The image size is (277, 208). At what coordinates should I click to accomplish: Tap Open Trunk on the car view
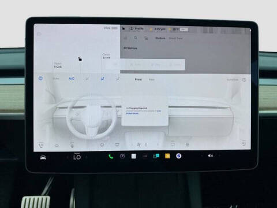tap(106, 56)
